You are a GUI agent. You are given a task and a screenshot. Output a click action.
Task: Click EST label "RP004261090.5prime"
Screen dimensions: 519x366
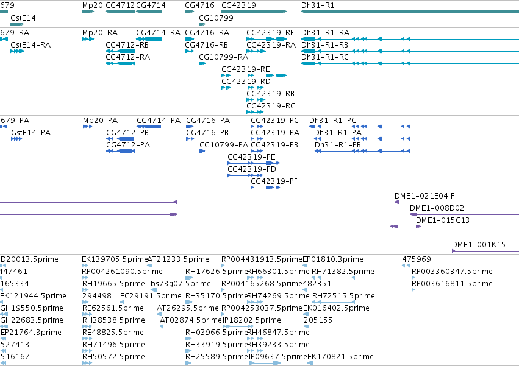(123, 272)
